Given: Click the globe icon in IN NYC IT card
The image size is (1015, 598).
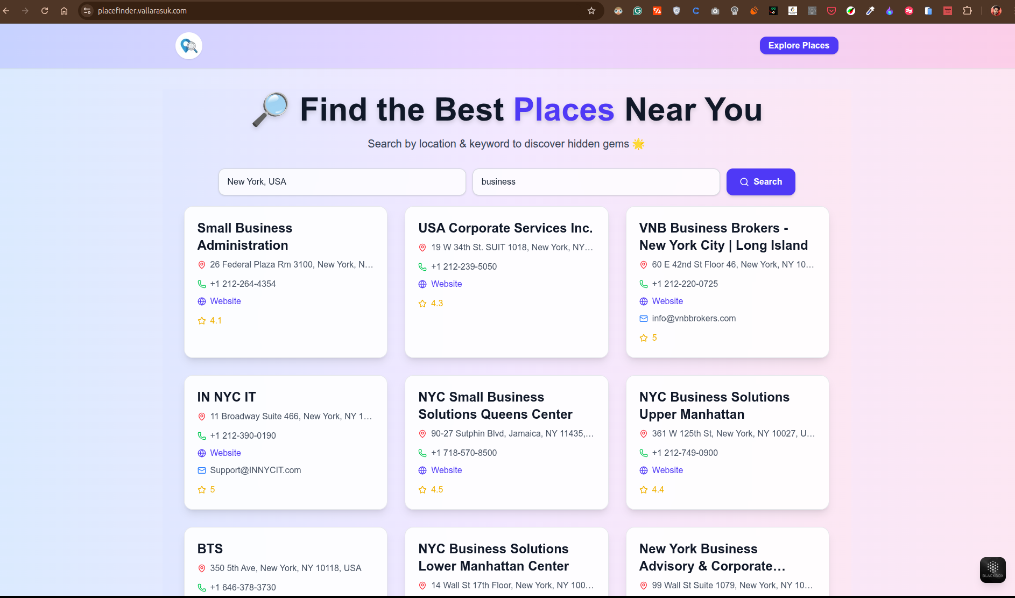Looking at the screenshot, I should (x=202, y=453).
